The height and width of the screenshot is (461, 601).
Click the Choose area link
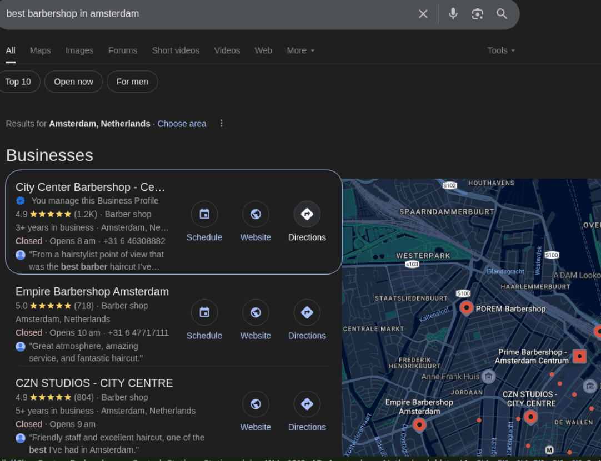pos(182,124)
